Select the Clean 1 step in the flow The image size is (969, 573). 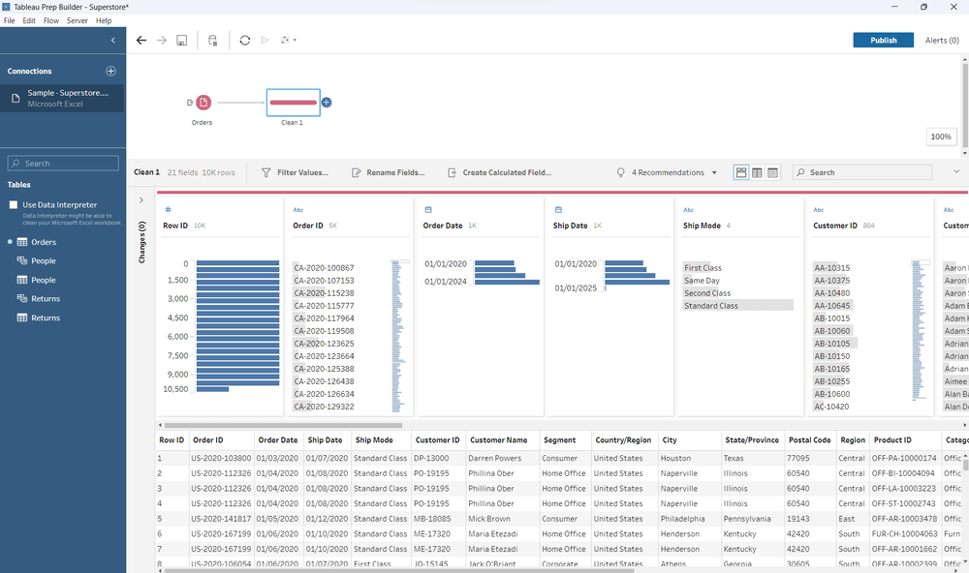(293, 103)
